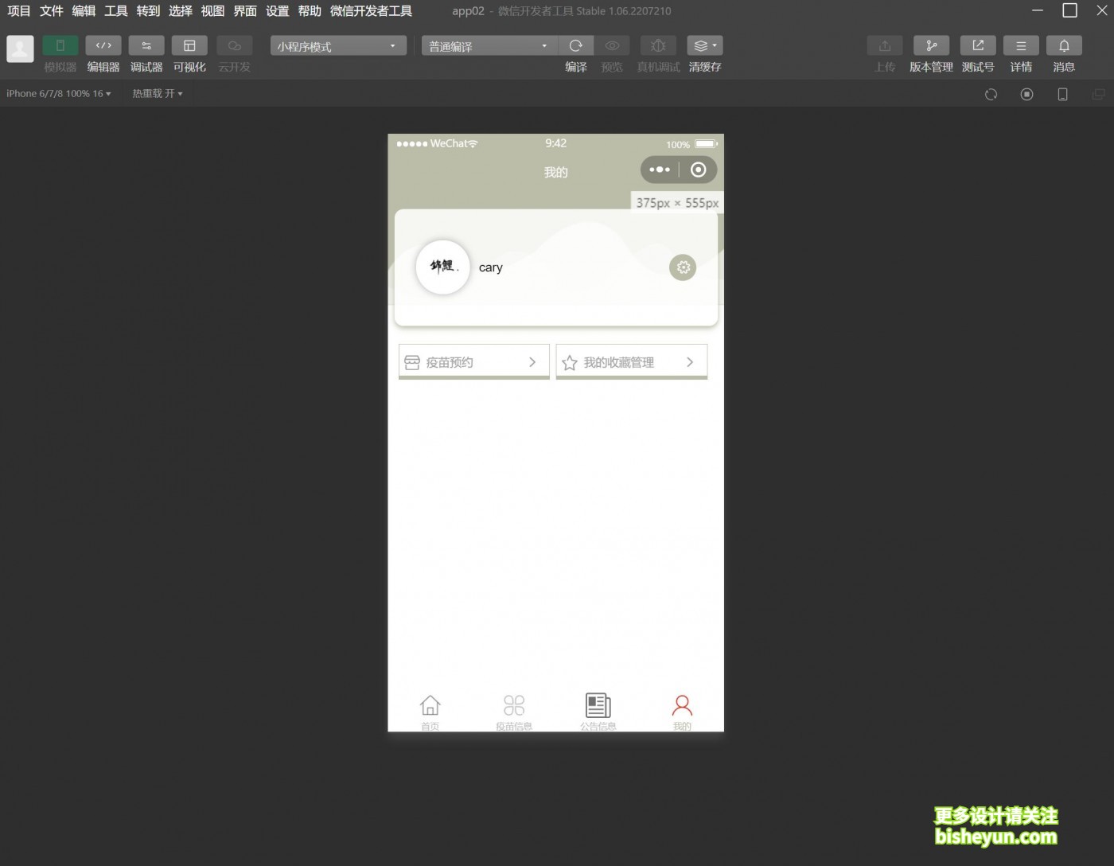1114x866 pixels.
Task: Switch to the 疫苗信息 tab
Action: 514,711
